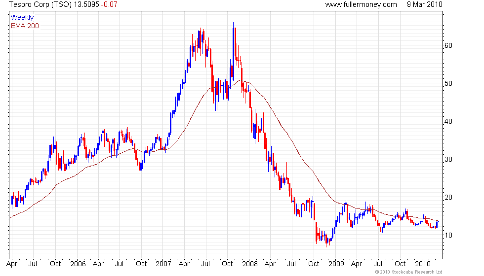The height and width of the screenshot is (276, 484).
Task: Click the chart title 'Tesoro Corp (TSO)'
Action: pyautogui.click(x=40, y=4)
